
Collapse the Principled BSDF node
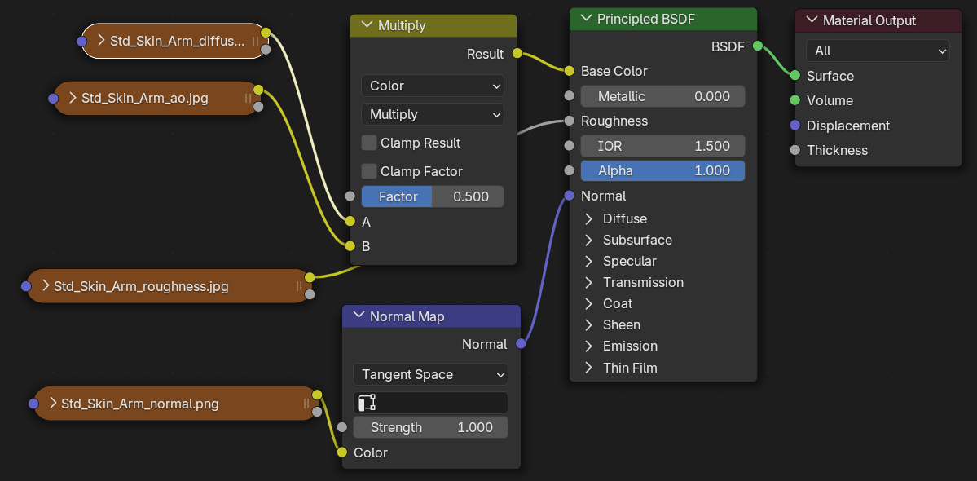tap(585, 19)
